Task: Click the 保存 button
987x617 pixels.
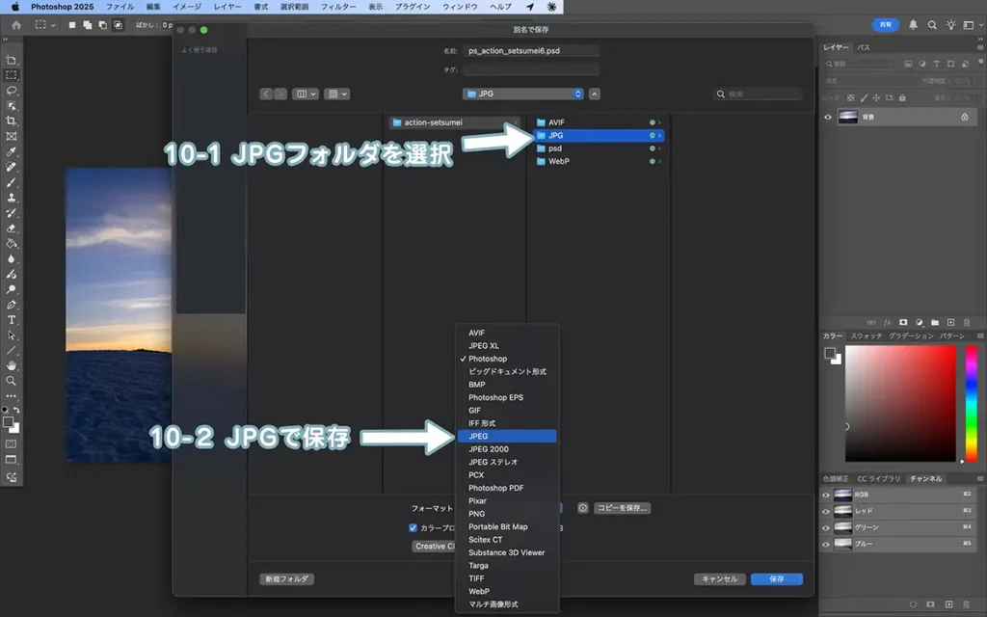Action: click(x=776, y=579)
